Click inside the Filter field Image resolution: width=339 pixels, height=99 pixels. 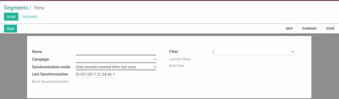tap(252, 52)
